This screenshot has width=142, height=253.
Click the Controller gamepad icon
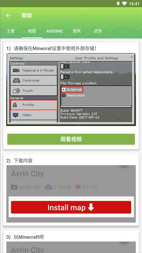point(17,80)
